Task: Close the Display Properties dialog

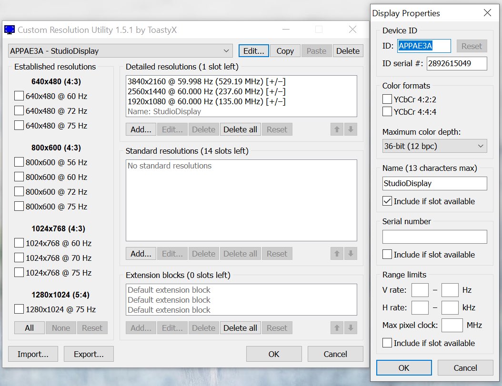Action: pyautogui.click(x=487, y=13)
